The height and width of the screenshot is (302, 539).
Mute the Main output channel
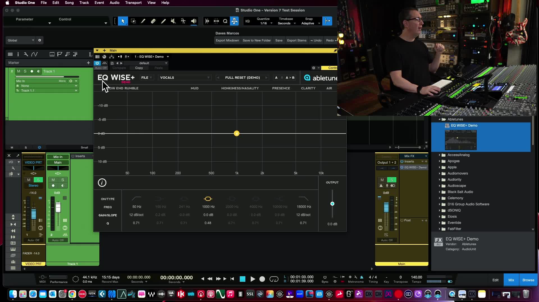coord(382,180)
